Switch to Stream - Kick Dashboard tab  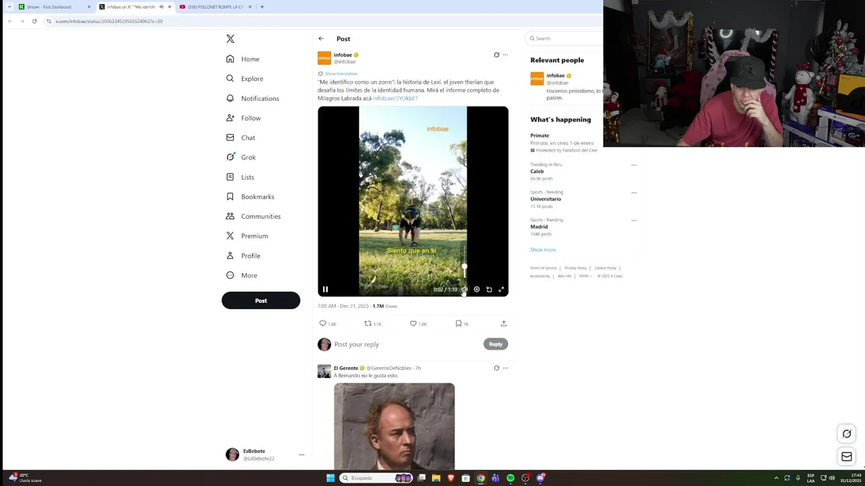tap(54, 7)
